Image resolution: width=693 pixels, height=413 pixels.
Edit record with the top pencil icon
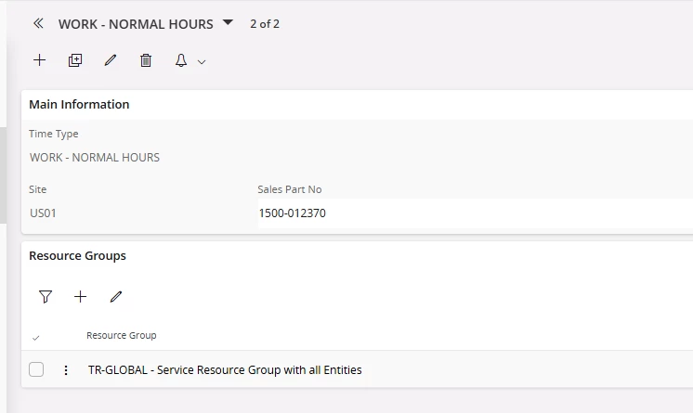pyautogui.click(x=110, y=60)
